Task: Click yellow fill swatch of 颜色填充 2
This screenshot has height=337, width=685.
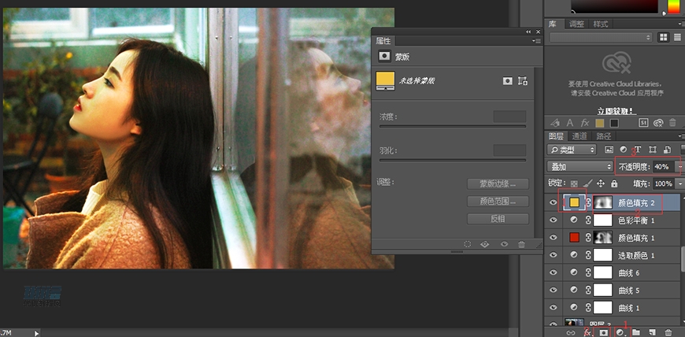Action: click(x=575, y=202)
